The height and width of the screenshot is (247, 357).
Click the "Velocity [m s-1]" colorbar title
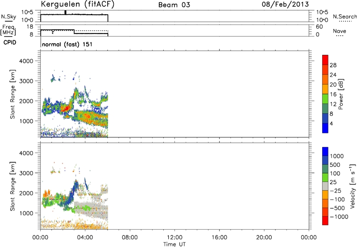[353, 186]
